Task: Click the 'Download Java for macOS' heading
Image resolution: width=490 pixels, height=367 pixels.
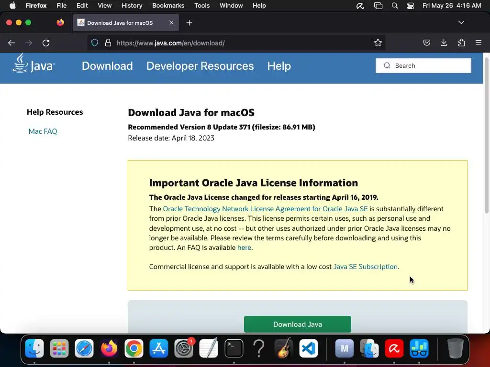Action: [191, 113]
